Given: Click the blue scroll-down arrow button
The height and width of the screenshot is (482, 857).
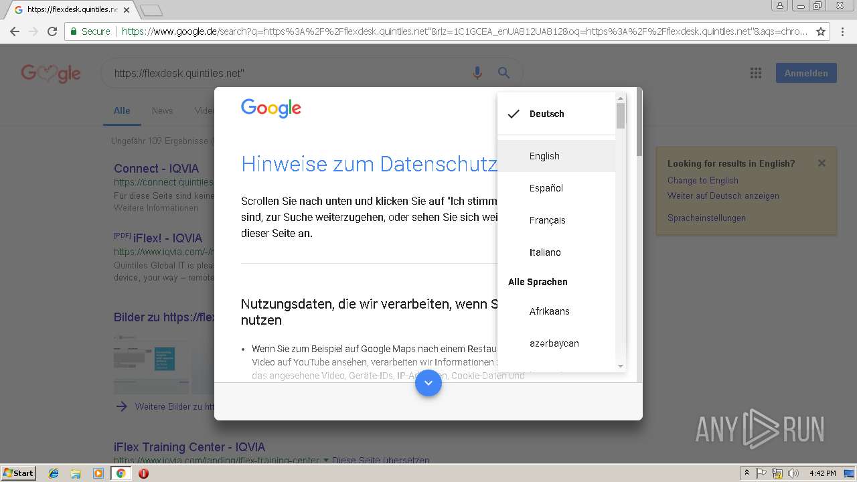Looking at the screenshot, I should click(428, 383).
